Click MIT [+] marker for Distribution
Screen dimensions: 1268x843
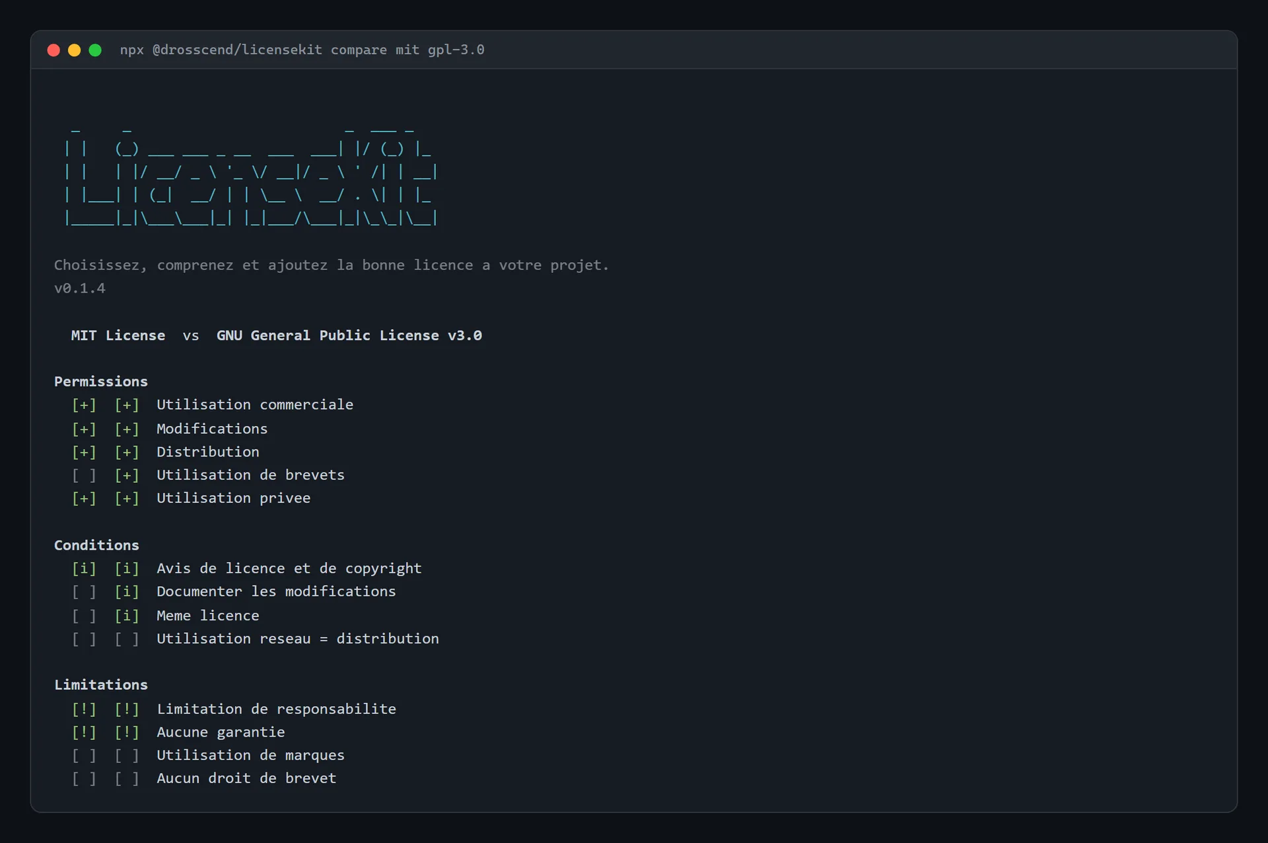pyautogui.click(x=84, y=452)
